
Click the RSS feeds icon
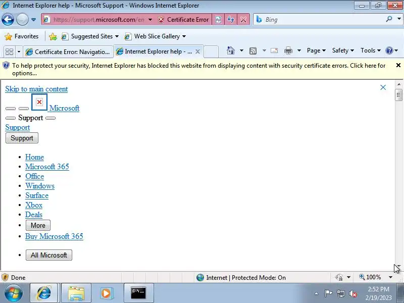[x=253, y=51]
